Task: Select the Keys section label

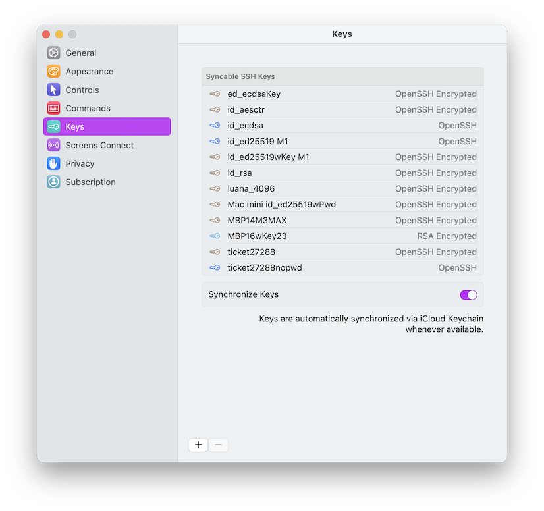Action: click(74, 126)
